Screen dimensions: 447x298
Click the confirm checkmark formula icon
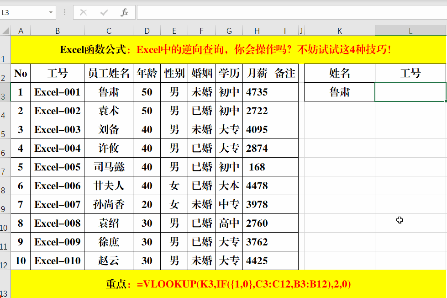104,12
